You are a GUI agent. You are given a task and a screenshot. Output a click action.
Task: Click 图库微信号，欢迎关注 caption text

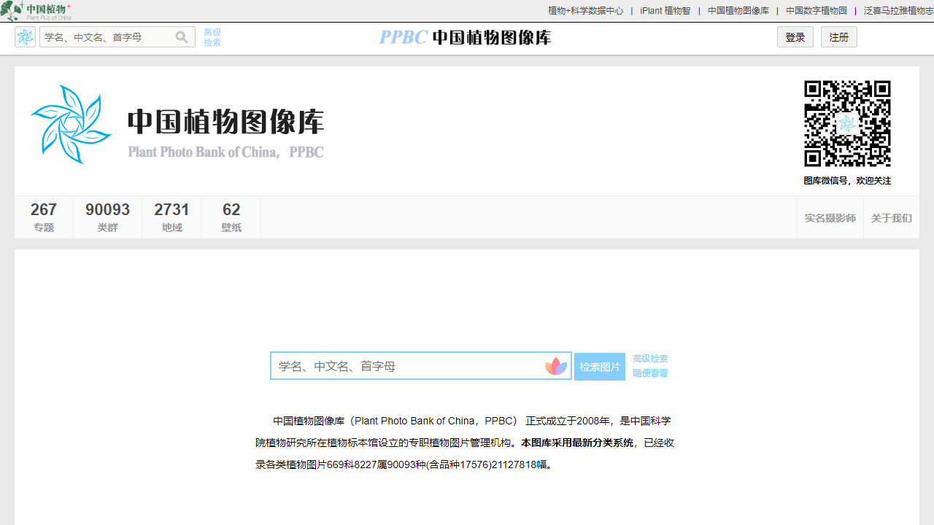(x=847, y=181)
